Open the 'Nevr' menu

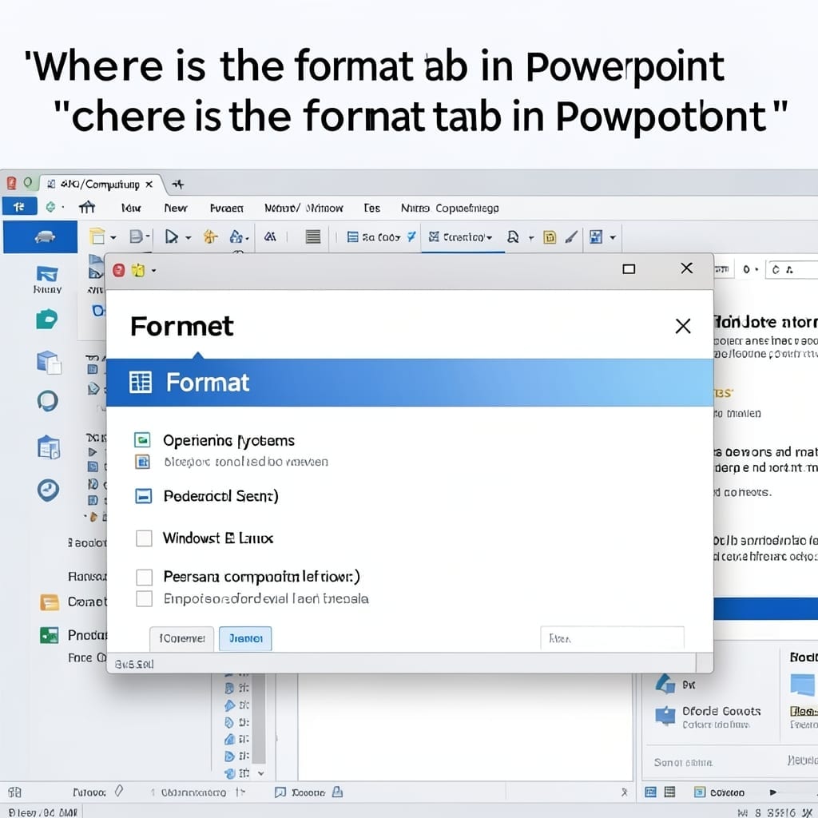[175, 208]
